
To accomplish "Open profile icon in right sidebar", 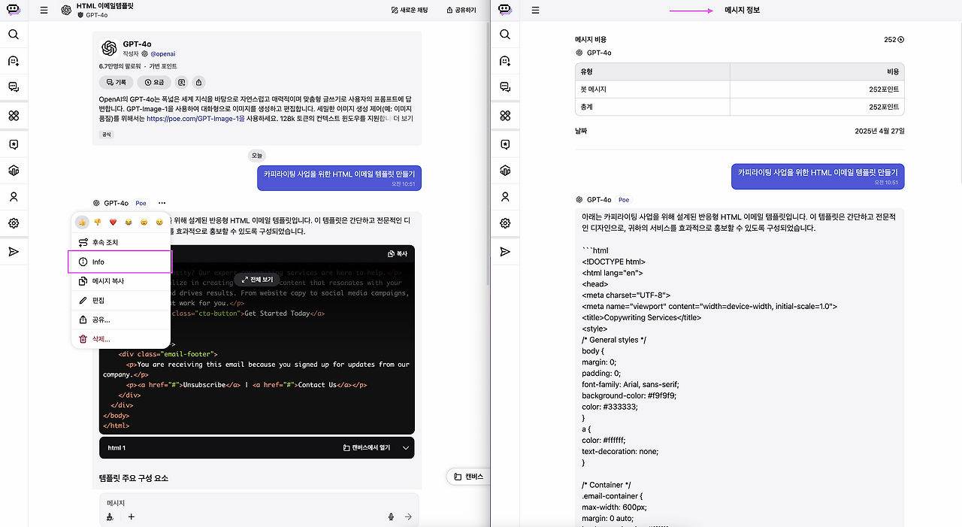I will (505, 197).
